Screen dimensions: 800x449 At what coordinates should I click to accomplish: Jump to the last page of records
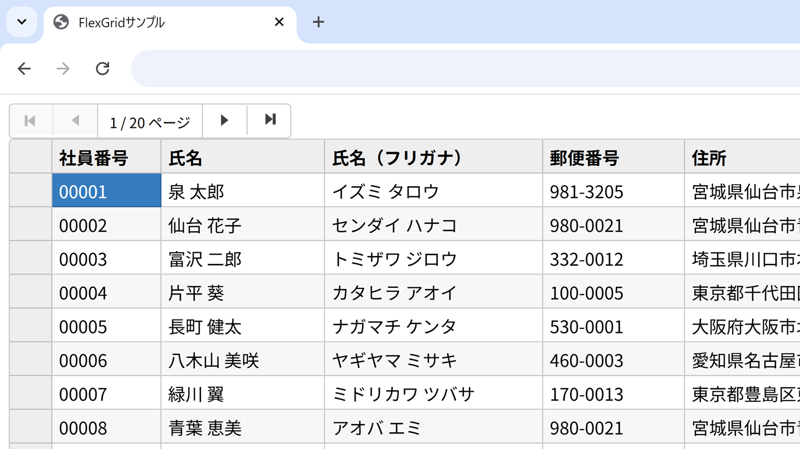coord(269,120)
